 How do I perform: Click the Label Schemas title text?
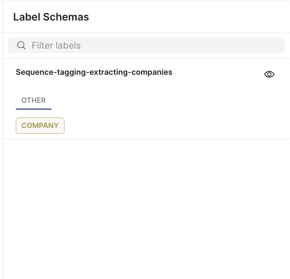51,17
